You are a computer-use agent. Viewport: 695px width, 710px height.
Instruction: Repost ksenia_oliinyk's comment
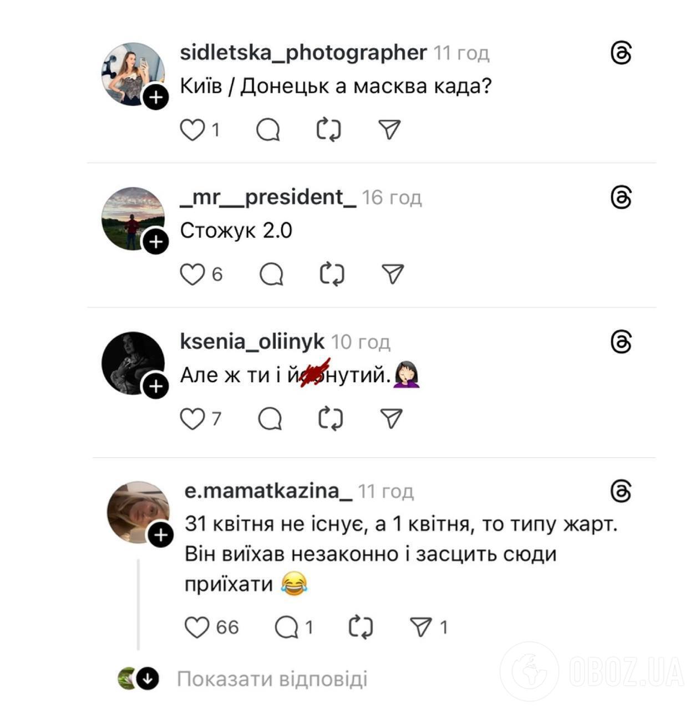point(331,419)
